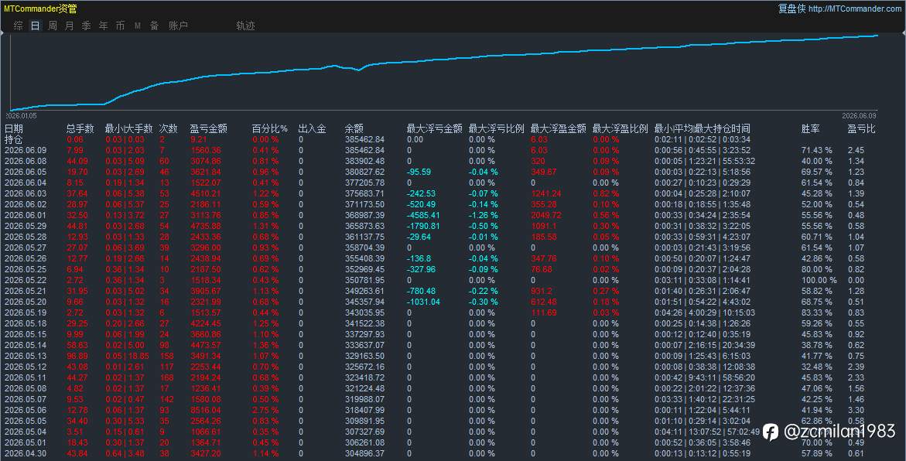Click balance value 318407.99
This screenshot has width=906, height=461.
click(364, 410)
